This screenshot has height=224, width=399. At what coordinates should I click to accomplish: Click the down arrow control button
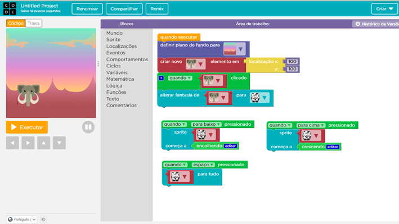click(x=59, y=143)
